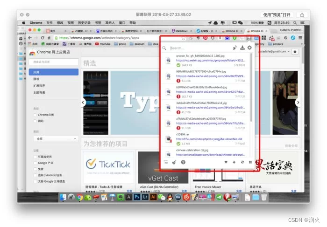Click the help question mark icon
The image size is (327, 227).
tap(183, 162)
